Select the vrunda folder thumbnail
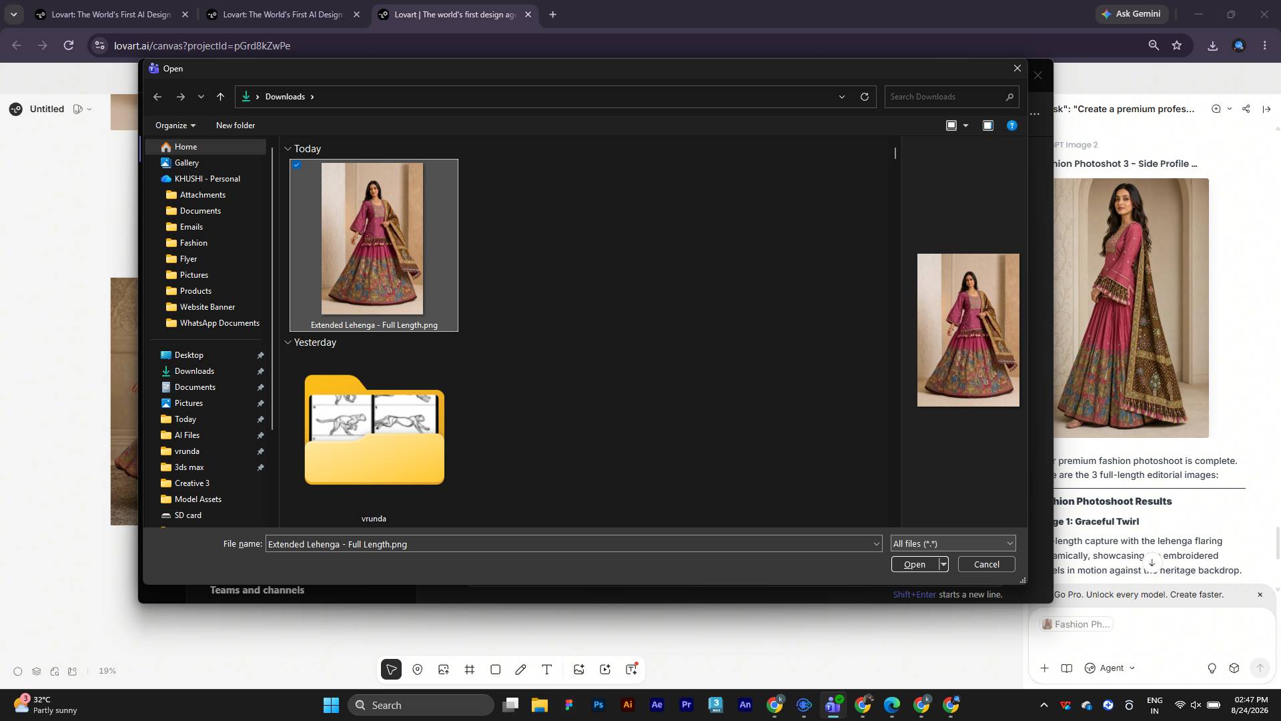The height and width of the screenshot is (721, 1281). click(x=374, y=431)
